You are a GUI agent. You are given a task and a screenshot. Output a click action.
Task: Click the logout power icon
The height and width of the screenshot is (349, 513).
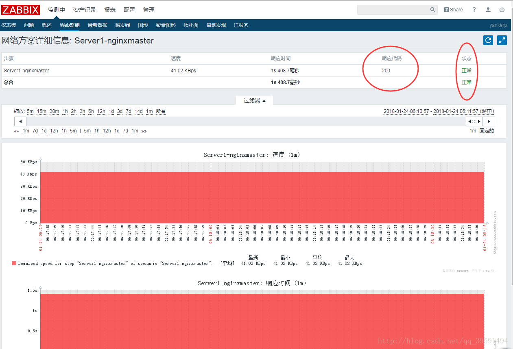pyautogui.click(x=502, y=9)
